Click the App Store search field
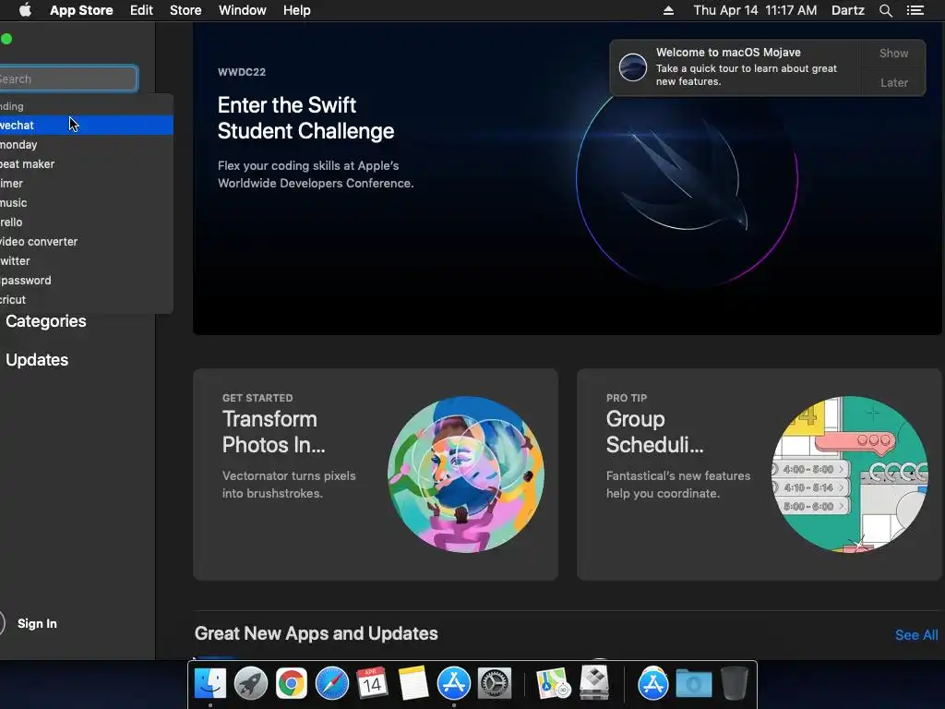Viewport: 945px width, 709px height. (68, 79)
